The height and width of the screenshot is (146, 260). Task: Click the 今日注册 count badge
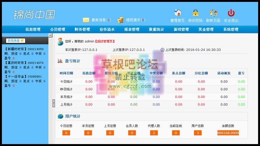pos(66,133)
